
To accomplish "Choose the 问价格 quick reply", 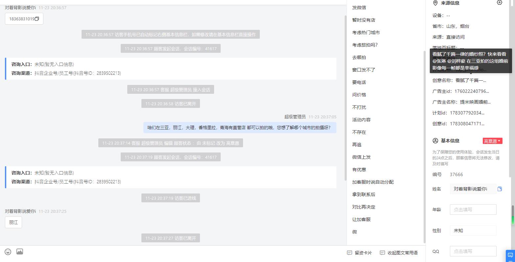I will click(359, 95).
